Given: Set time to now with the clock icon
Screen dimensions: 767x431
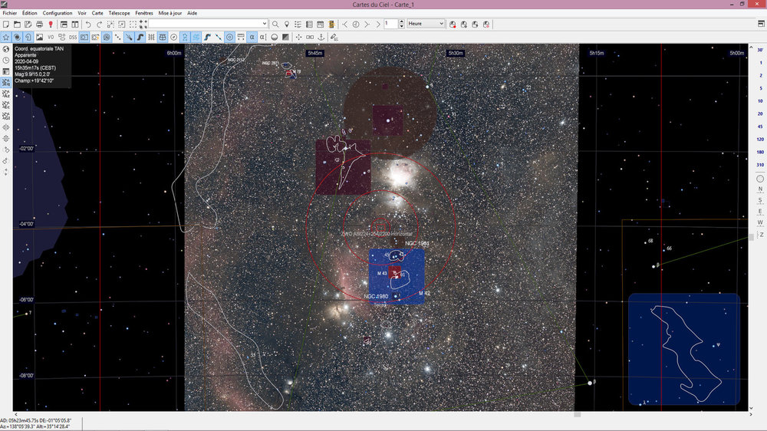Looking at the screenshot, I should coord(356,24).
